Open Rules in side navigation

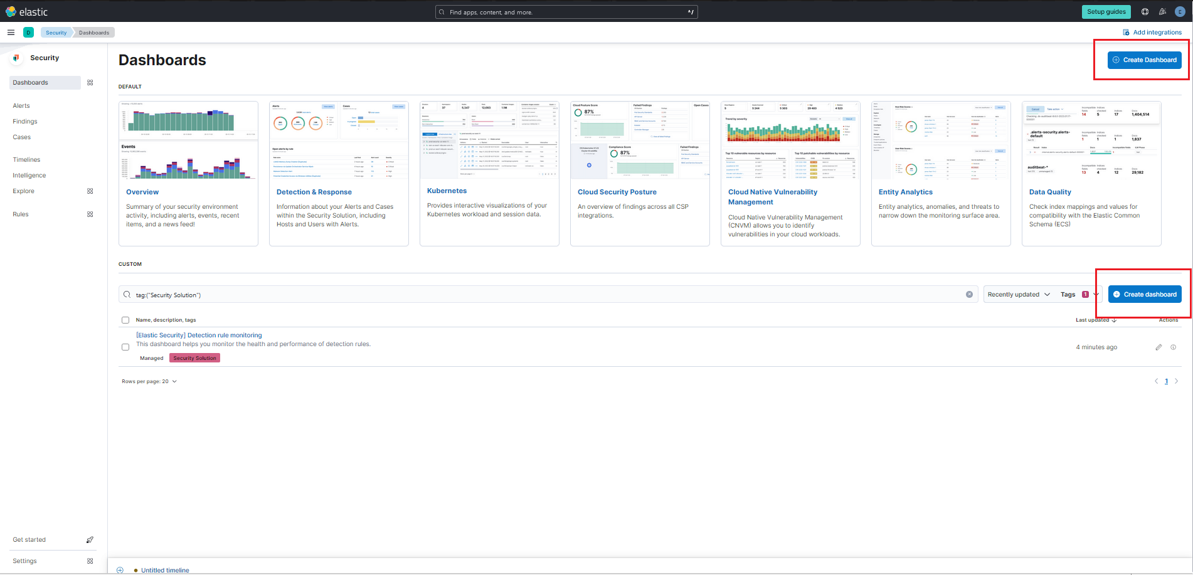click(x=21, y=214)
